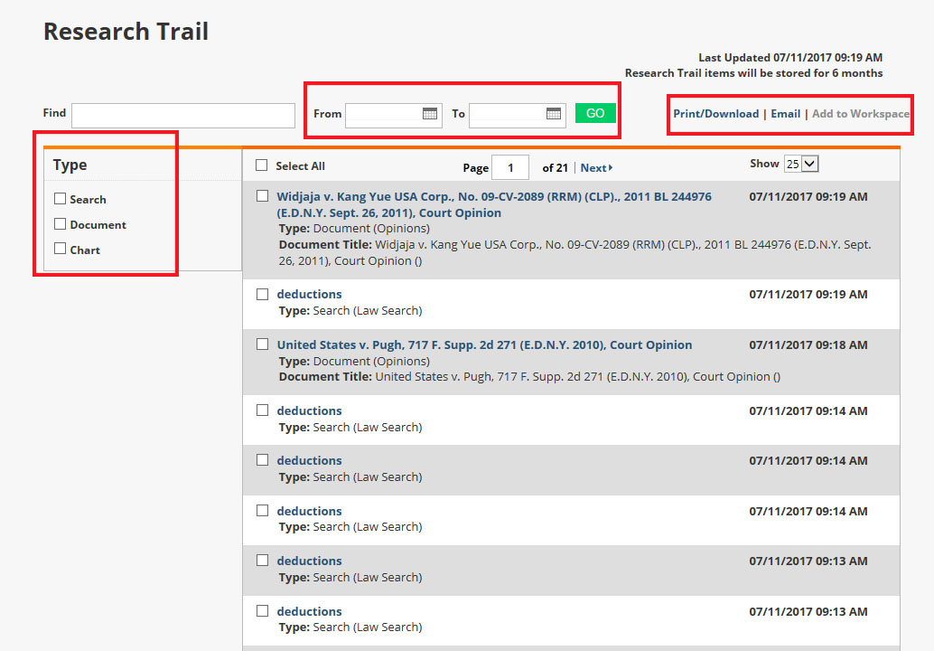This screenshot has width=934, height=651.
Task: Open the deductions search from 09:19 AM
Action: [x=309, y=295]
